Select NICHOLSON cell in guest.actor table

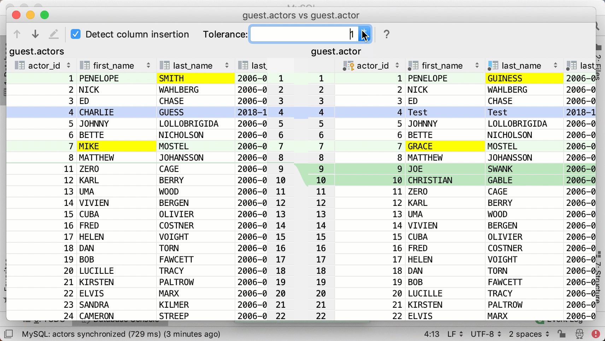[524, 135]
